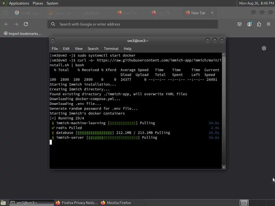Close the New Tab tab
275x206 pixels.
[x=212, y=13]
